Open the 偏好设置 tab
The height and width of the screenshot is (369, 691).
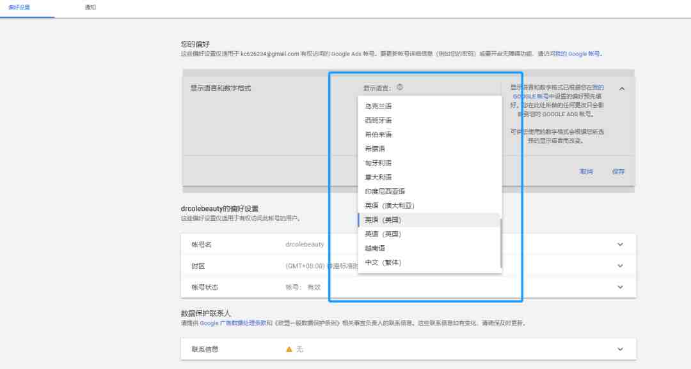click(19, 8)
